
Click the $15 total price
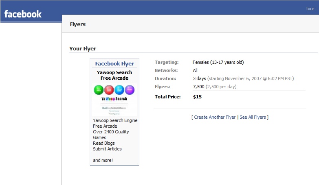[197, 97]
